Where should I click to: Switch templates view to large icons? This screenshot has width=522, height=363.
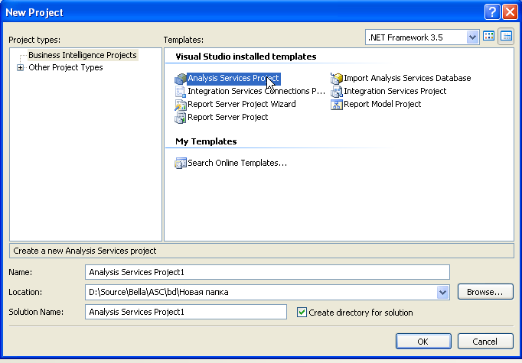pyautogui.click(x=489, y=37)
